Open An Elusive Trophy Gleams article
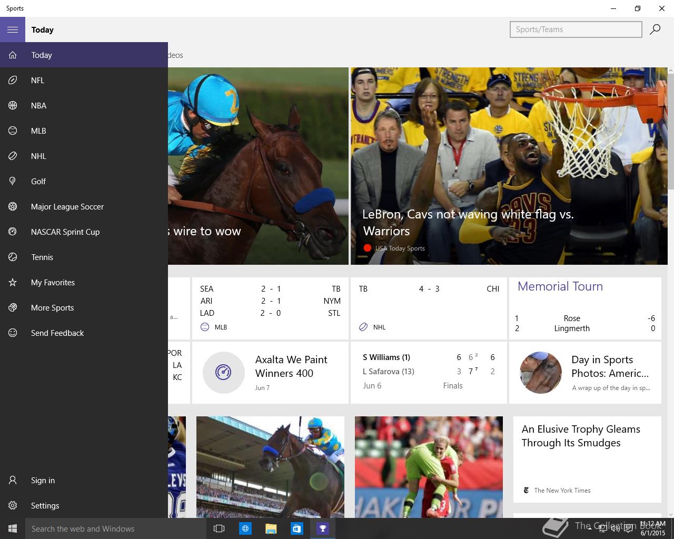This screenshot has width=674, height=539. (x=587, y=460)
